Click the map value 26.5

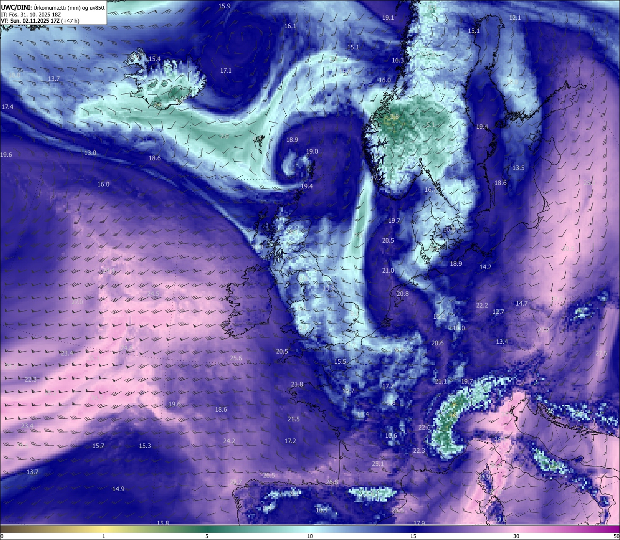(x=269, y=476)
